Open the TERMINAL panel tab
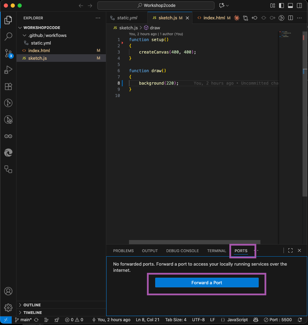 click(217, 251)
